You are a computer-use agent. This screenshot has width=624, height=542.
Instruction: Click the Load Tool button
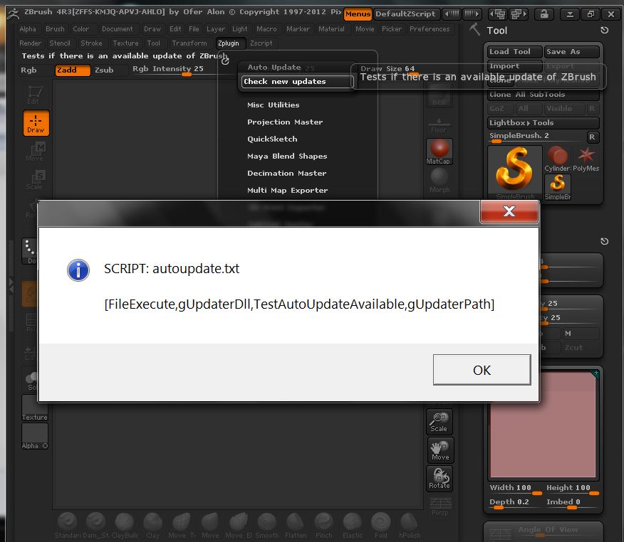[514, 52]
